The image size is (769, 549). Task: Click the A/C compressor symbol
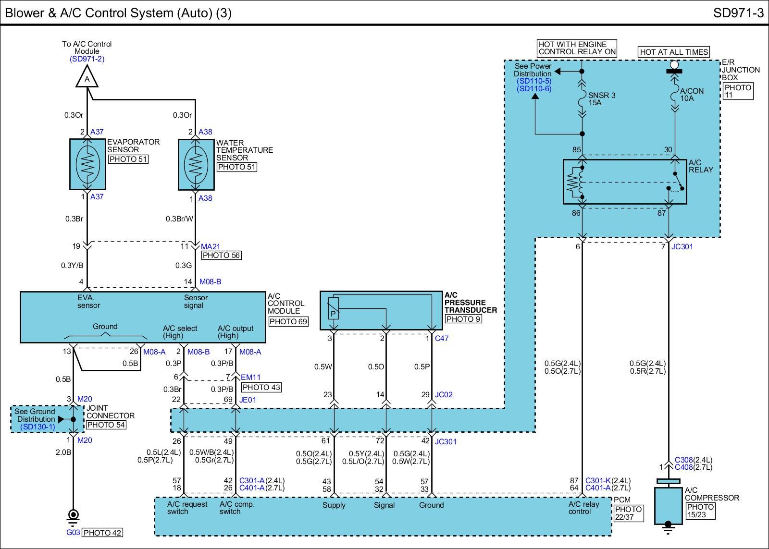coord(668,506)
